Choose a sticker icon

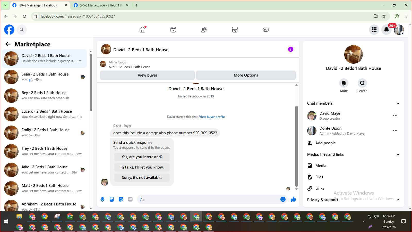click(121, 199)
